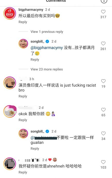This screenshot has height=178, width=112.
Task: Expand View 23 more replies
Action: pyautogui.click(x=47, y=69)
